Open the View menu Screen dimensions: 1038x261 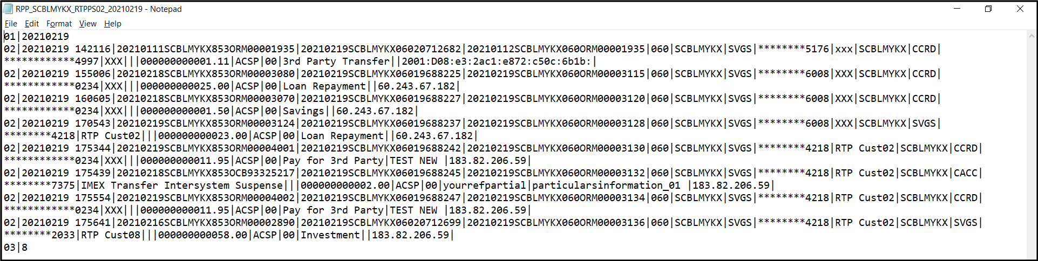click(x=87, y=24)
